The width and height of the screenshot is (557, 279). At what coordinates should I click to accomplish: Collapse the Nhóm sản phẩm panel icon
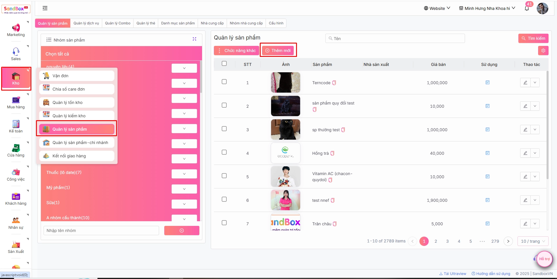pos(194,39)
